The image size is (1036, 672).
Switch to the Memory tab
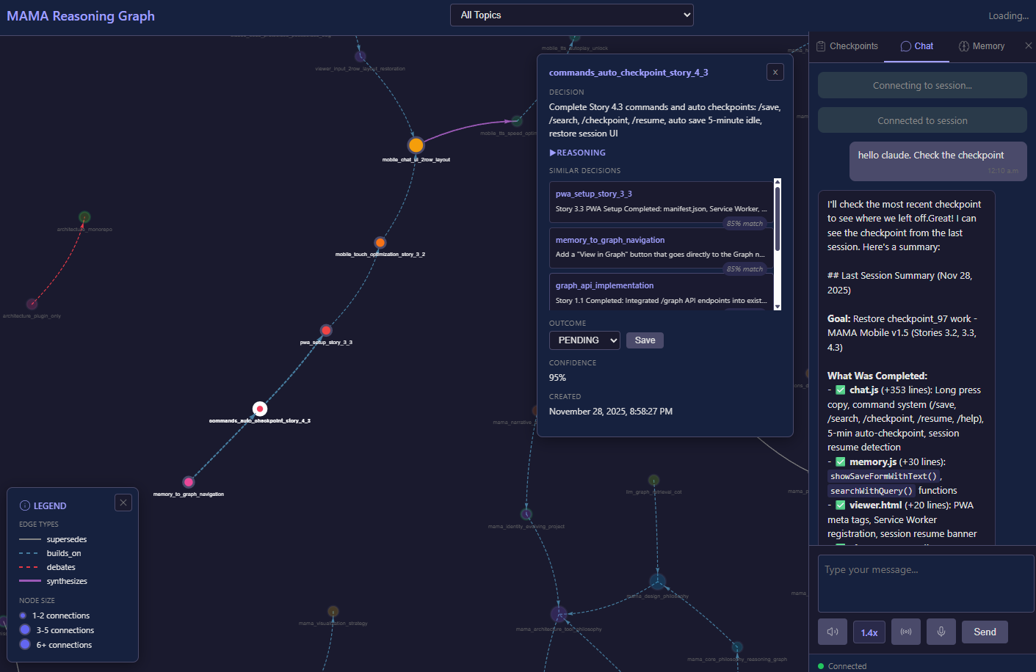click(981, 45)
